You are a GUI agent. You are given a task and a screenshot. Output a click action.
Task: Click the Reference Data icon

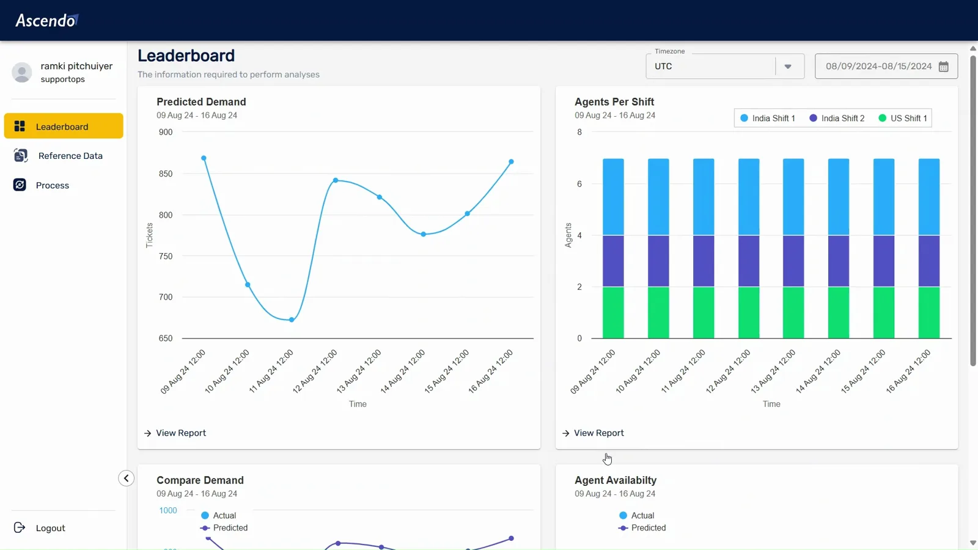(x=20, y=155)
